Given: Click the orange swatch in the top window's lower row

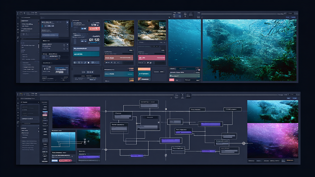Looking at the screenshot, I should 144,69.
